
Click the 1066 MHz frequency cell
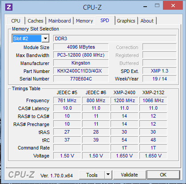point(153,100)
